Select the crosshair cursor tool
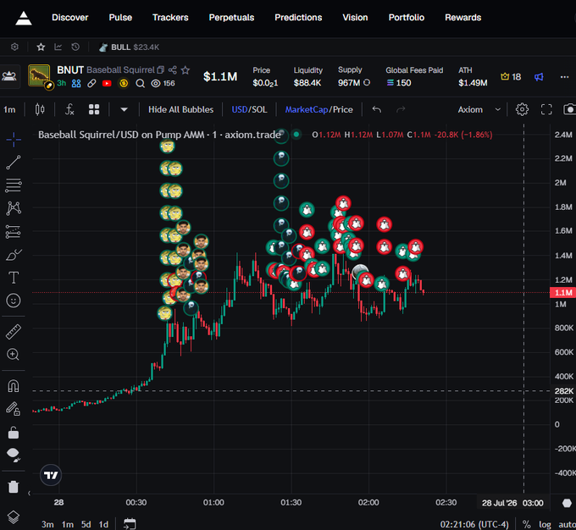The height and width of the screenshot is (530, 576). [14, 140]
